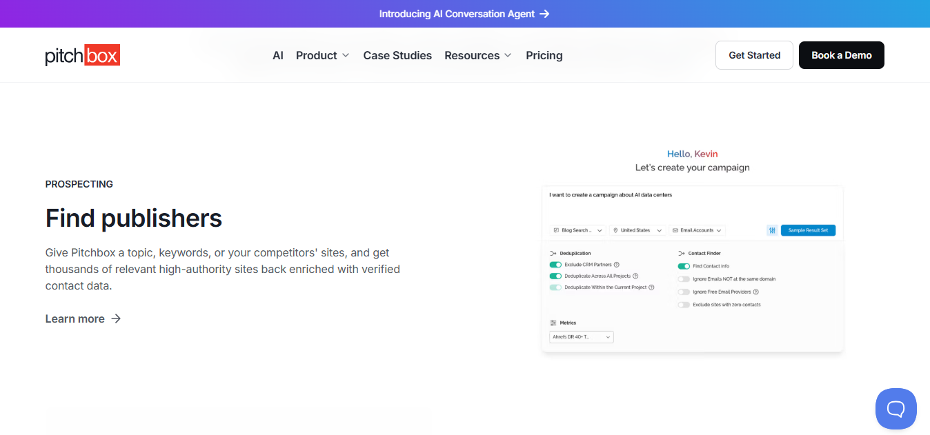Click the 'Hello, Kevin' greeting text
Image resolution: width=930 pixels, height=435 pixels.
tap(693, 154)
